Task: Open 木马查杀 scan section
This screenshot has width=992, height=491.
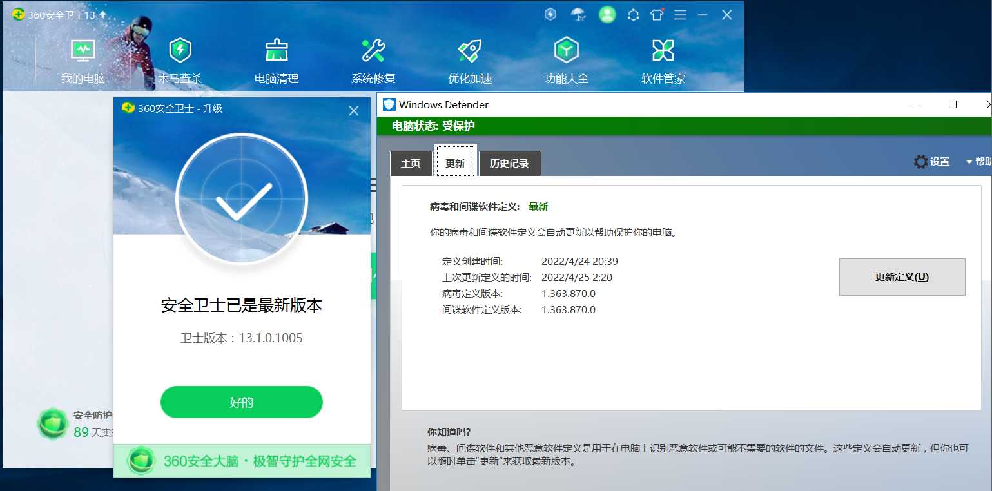Action: coord(180,62)
